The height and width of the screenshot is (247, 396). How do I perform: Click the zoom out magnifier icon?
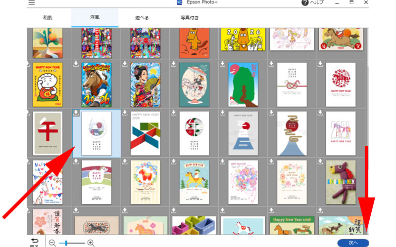coord(52,243)
